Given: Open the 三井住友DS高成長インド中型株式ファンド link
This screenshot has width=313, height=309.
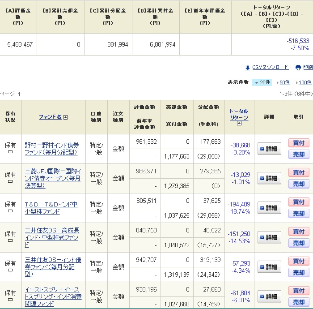Looking at the screenshot, I should pos(52,237).
